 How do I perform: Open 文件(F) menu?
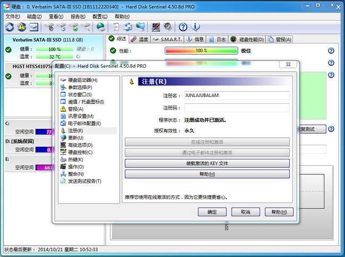(13, 16)
